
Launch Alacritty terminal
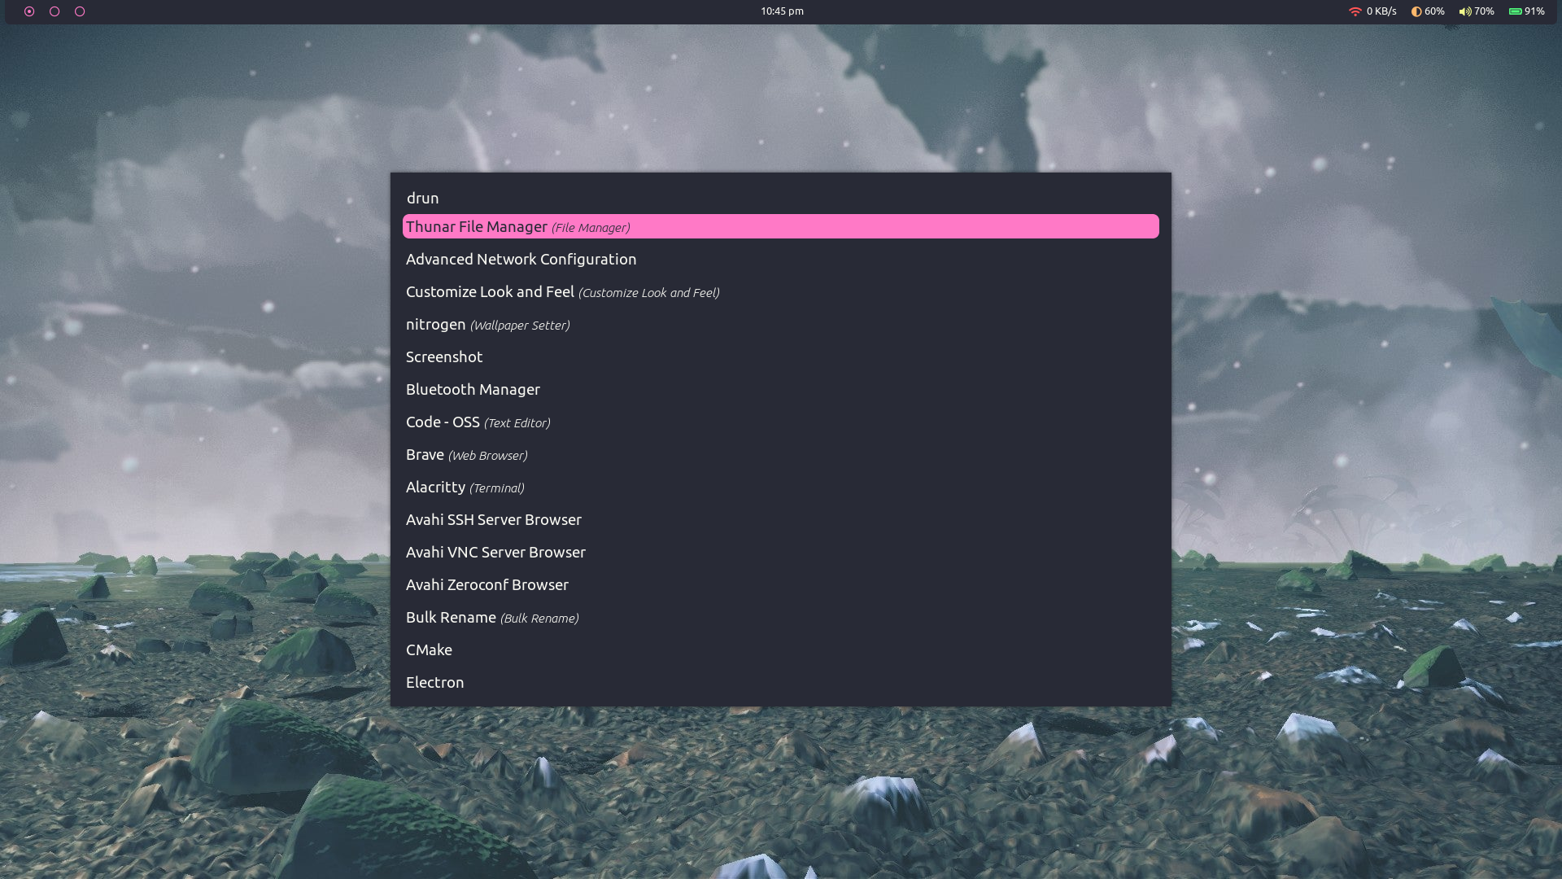(465, 487)
